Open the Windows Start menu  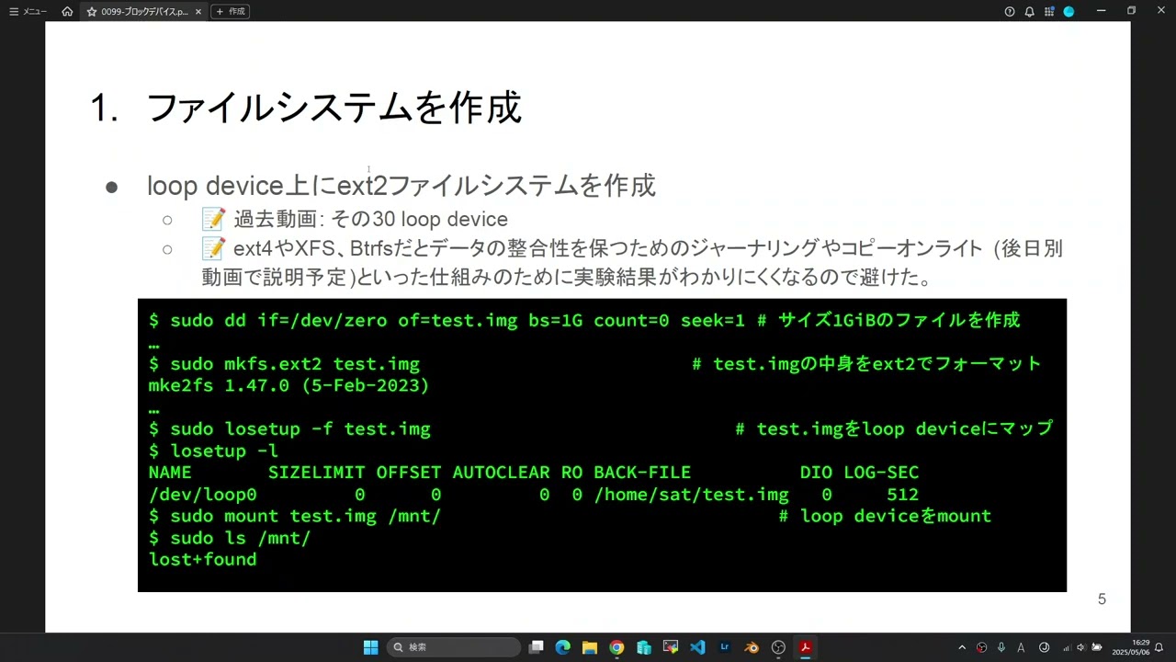[x=370, y=647]
